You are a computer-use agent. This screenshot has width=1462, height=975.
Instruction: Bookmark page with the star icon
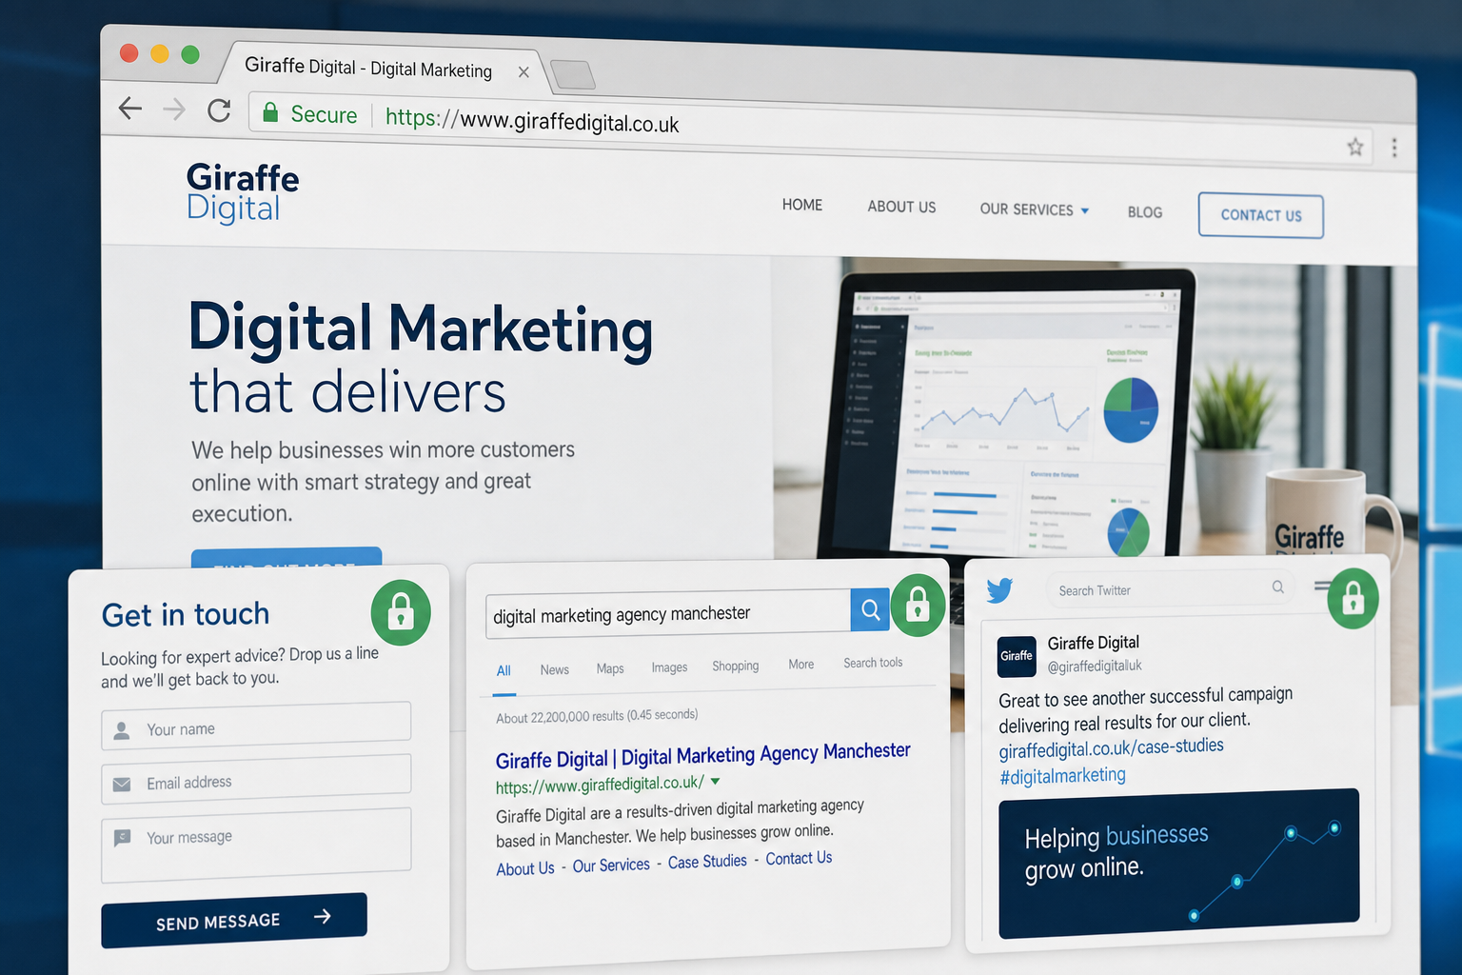1355,147
